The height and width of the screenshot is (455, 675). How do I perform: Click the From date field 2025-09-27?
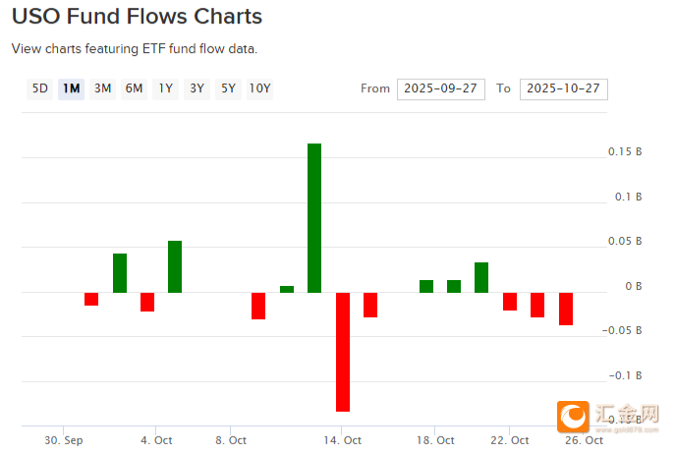[x=441, y=88]
